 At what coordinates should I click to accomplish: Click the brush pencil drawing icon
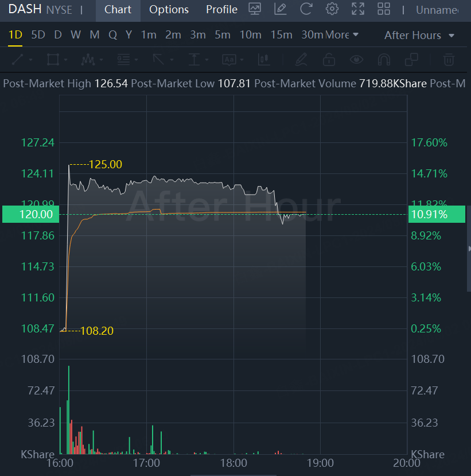point(301,60)
